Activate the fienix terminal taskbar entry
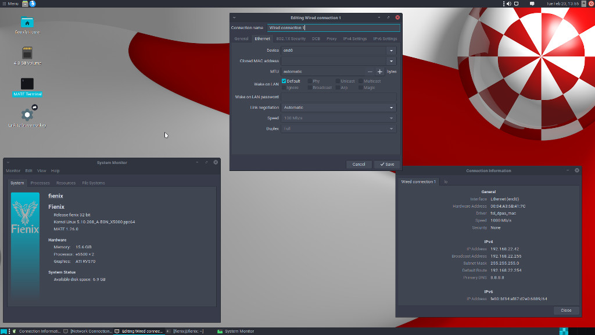This screenshot has width=595, height=335. coord(185,331)
